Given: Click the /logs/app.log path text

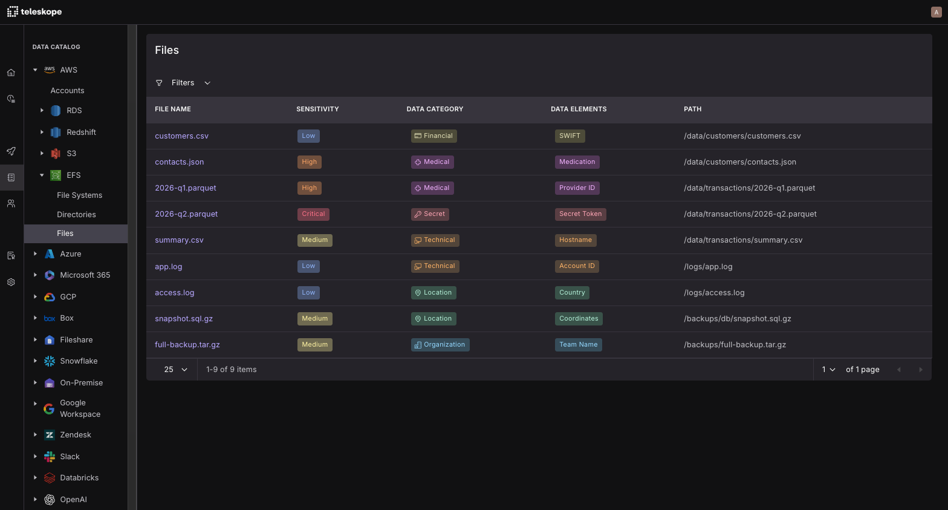Looking at the screenshot, I should pos(708,267).
